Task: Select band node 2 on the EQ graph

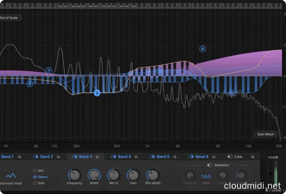Action: pos(30,84)
